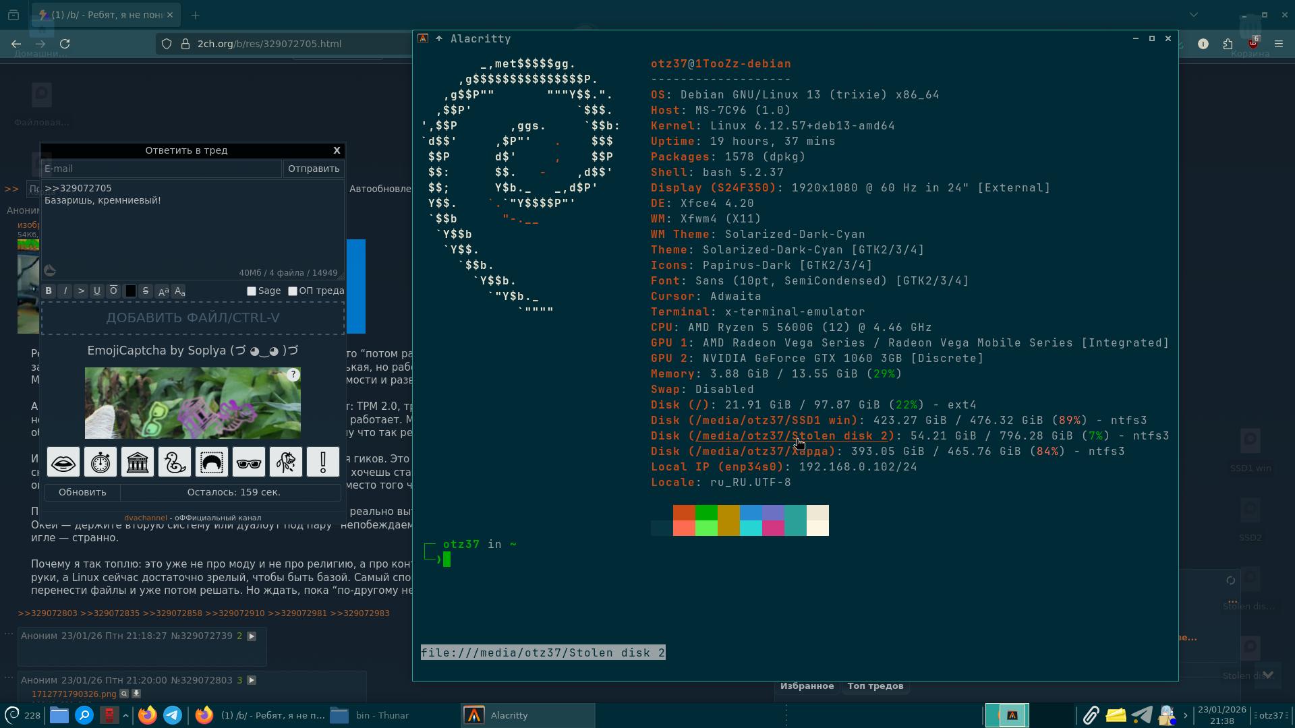Click the captcha help question mark
The width and height of the screenshot is (1295, 728).
click(x=293, y=375)
